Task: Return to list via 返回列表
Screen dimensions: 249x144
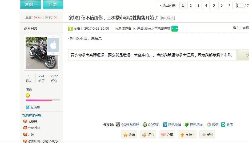Action: click(167, 5)
